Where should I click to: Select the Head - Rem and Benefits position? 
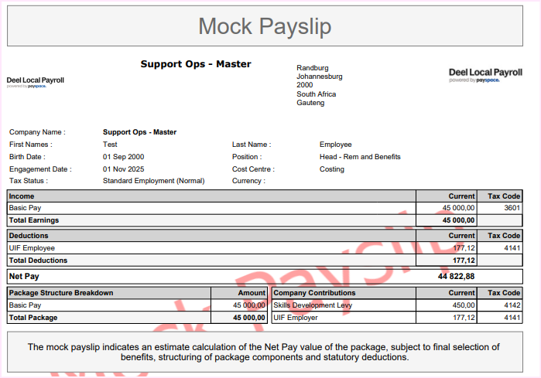(360, 157)
